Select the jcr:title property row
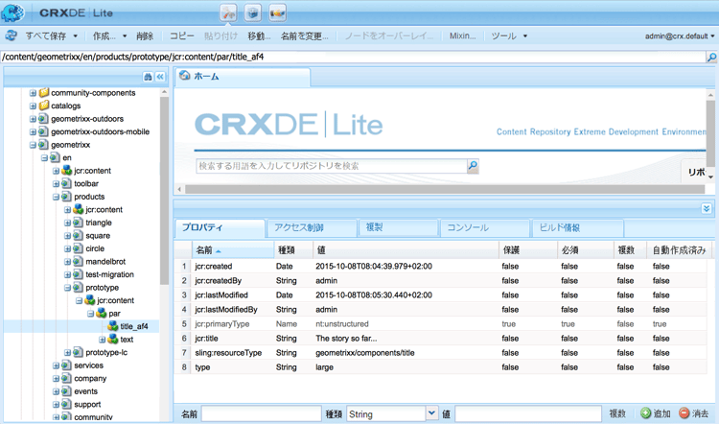The height and width of the screenshot is (424, 719). tap(440, 339)
